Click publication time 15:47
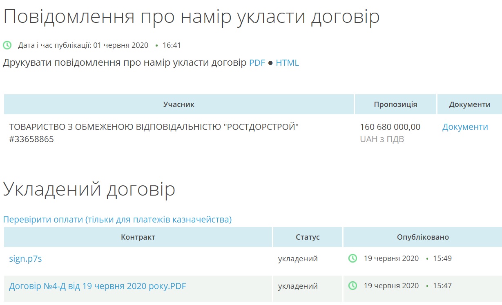This screenshot has height=305, width=502. (x=442, y=286)
